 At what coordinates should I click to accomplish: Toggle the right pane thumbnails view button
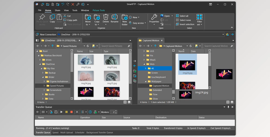click(x=232, y=102)
